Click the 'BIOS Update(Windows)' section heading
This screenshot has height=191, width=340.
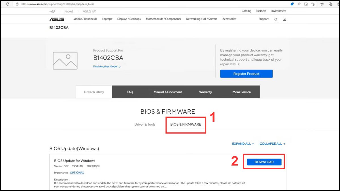[74, 149]
